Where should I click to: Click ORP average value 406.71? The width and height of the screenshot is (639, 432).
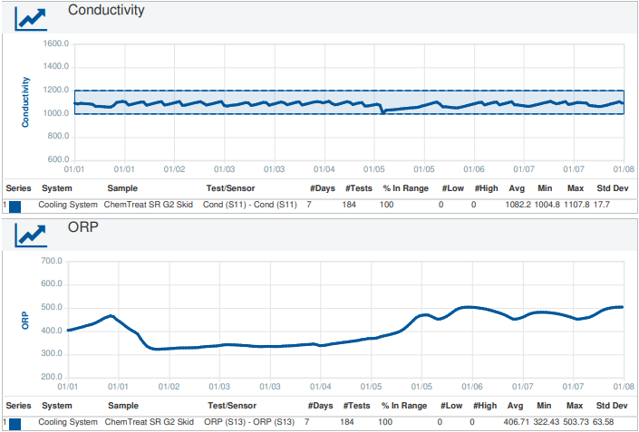(514, 422)
